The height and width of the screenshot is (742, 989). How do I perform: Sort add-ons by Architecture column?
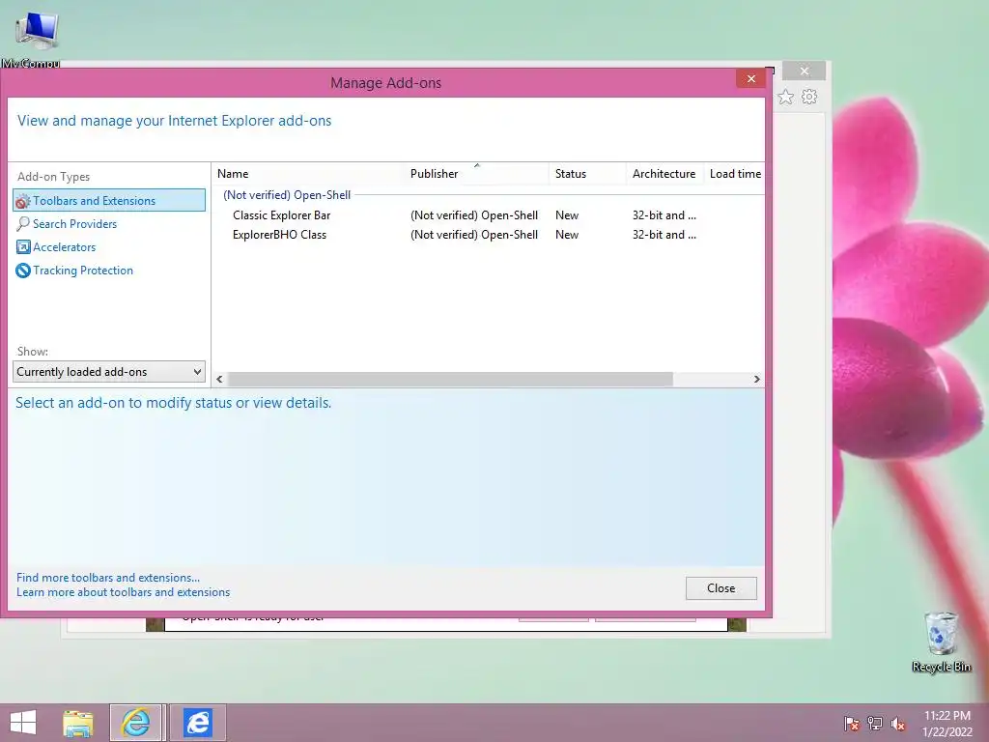[664, 174]
